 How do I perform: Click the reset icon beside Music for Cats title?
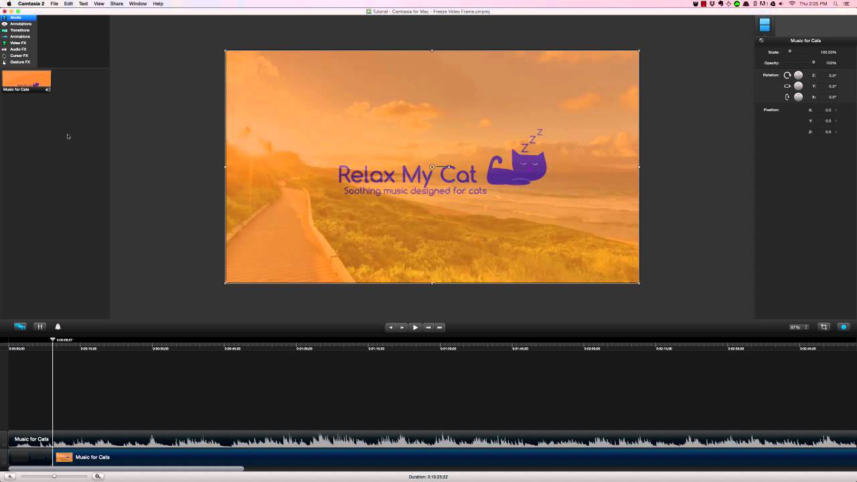point(761,40)
